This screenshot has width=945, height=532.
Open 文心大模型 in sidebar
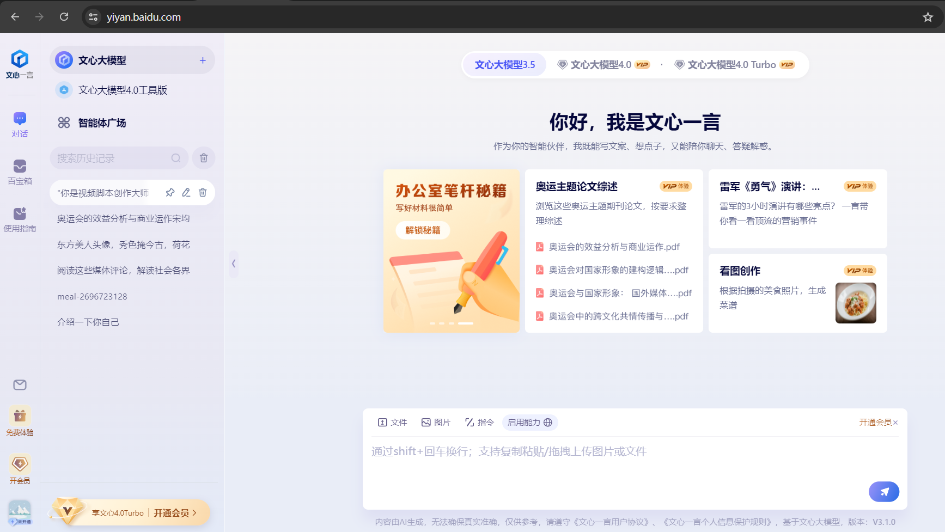click(x=132, y=60)
